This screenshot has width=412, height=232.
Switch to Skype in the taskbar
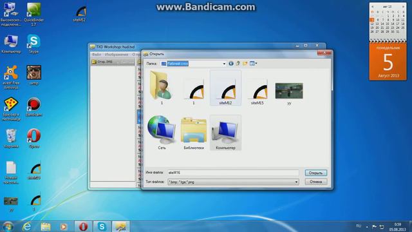click(x=102, y=226)
